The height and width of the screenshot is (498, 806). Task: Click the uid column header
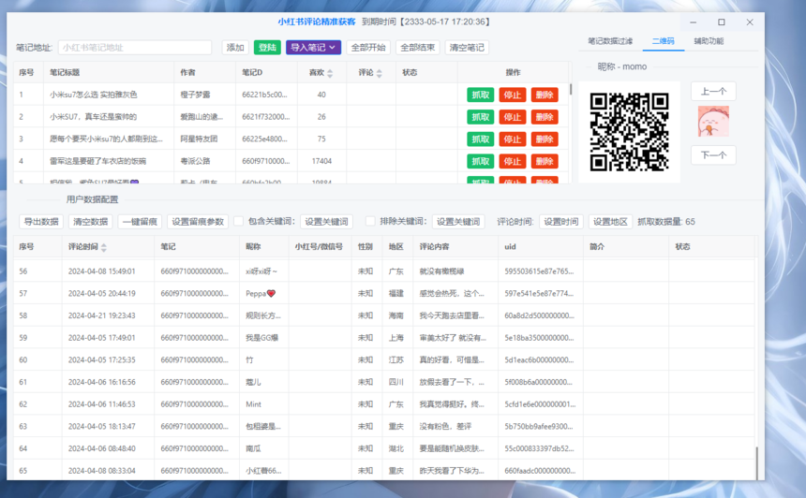tap(510, 247)
